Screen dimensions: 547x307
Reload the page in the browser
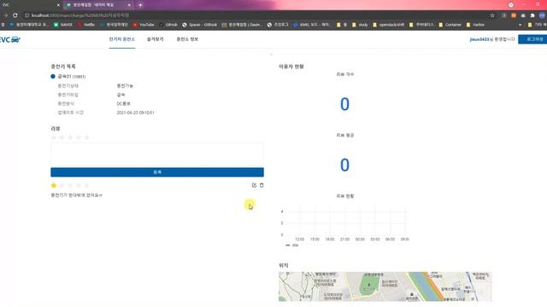tap(15, 15)
